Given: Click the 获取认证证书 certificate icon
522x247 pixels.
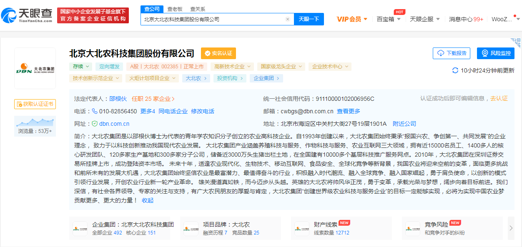Looking at the screenshot, I should click(20, 104).
